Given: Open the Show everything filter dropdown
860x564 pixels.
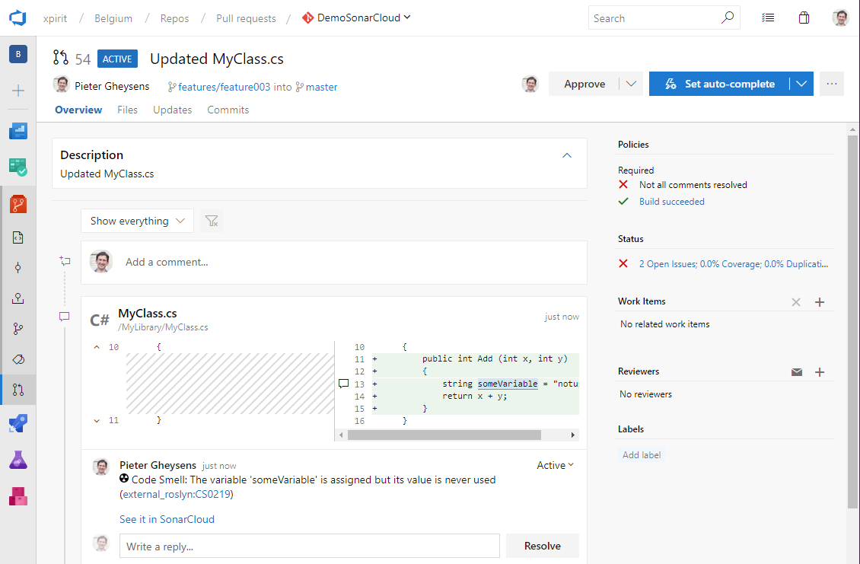Looking at the screenshot, I should tap(137, 221).
